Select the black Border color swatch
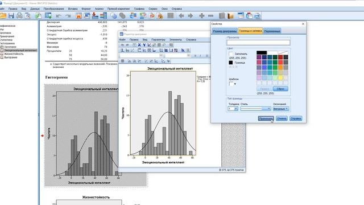Viewport: 364px width, 205px height. click(231, 63)
